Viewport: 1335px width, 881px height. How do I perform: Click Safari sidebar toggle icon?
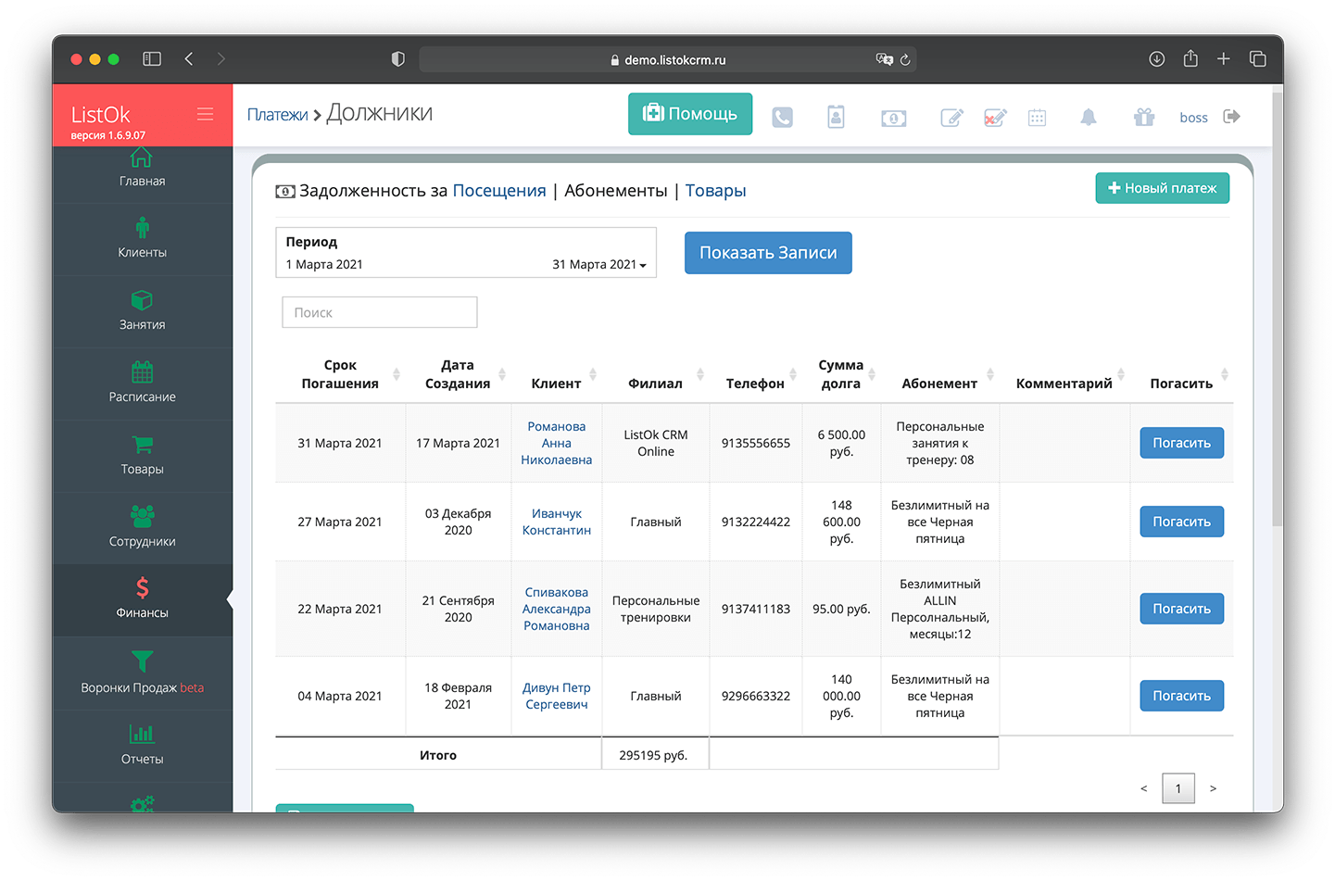tap(152, 59)
